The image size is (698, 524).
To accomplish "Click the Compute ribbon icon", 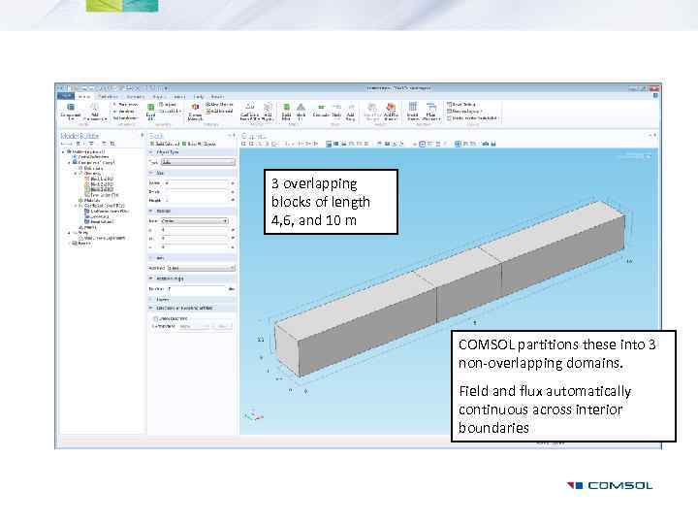I will [321, 107].
